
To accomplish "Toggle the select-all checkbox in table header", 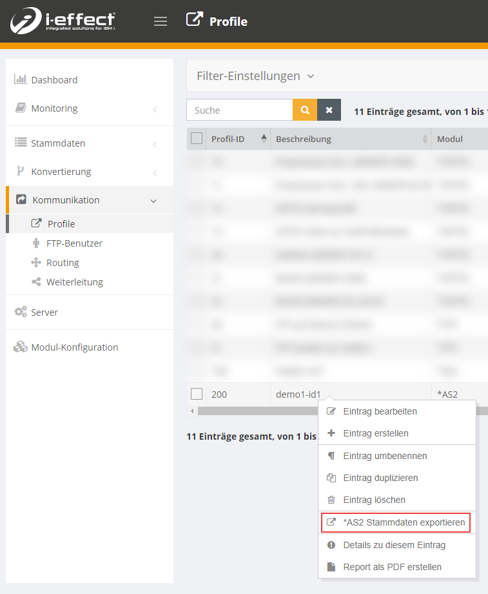I will pos(197,138).
